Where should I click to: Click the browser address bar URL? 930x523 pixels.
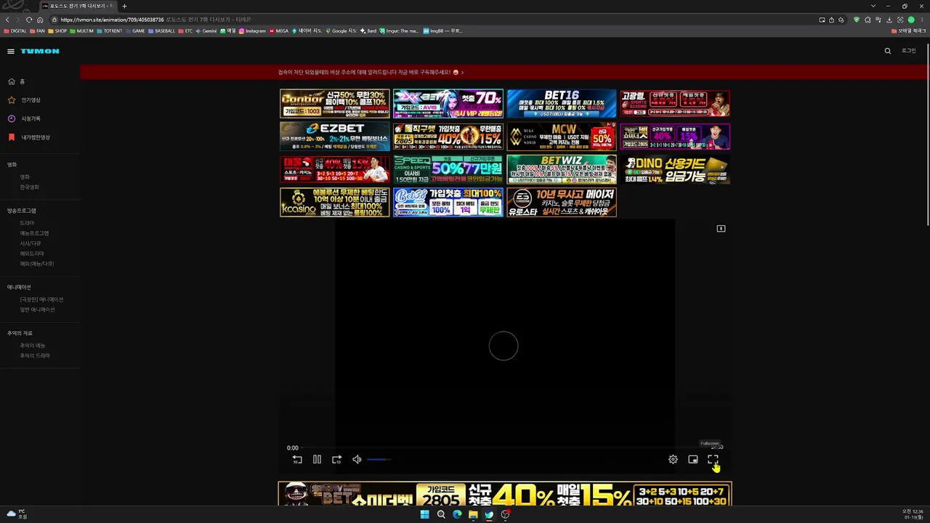[x=112, y=20]
